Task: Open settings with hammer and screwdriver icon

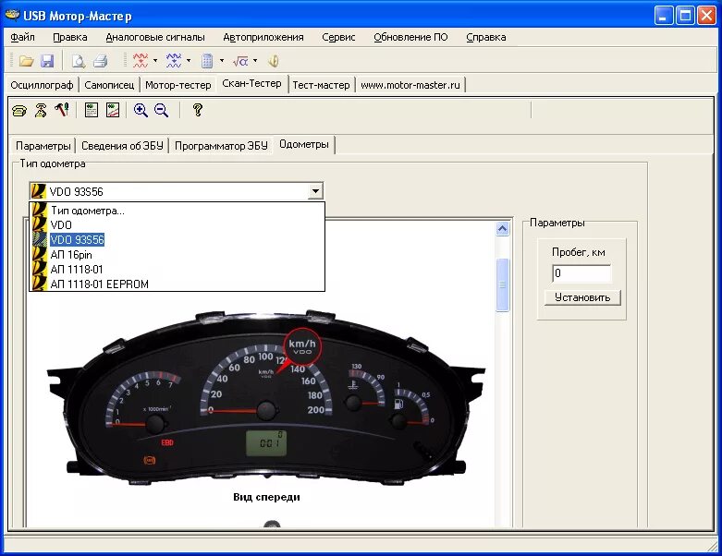Action: 62,110
